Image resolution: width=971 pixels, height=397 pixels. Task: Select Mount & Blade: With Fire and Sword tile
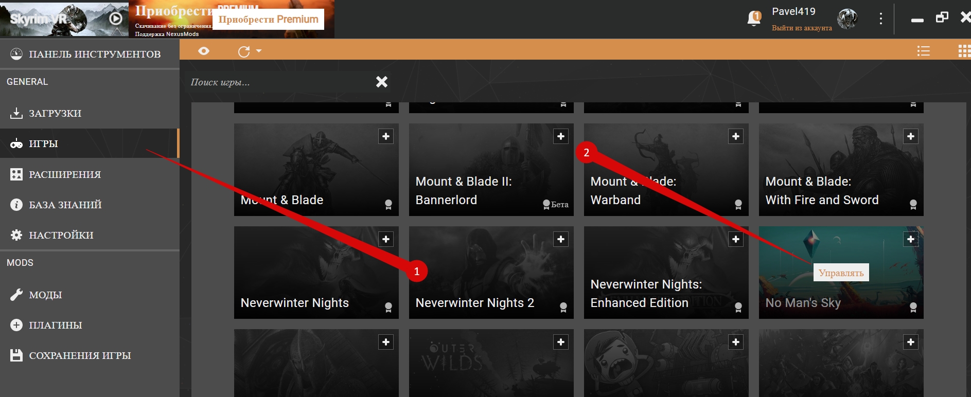[841, 170]
